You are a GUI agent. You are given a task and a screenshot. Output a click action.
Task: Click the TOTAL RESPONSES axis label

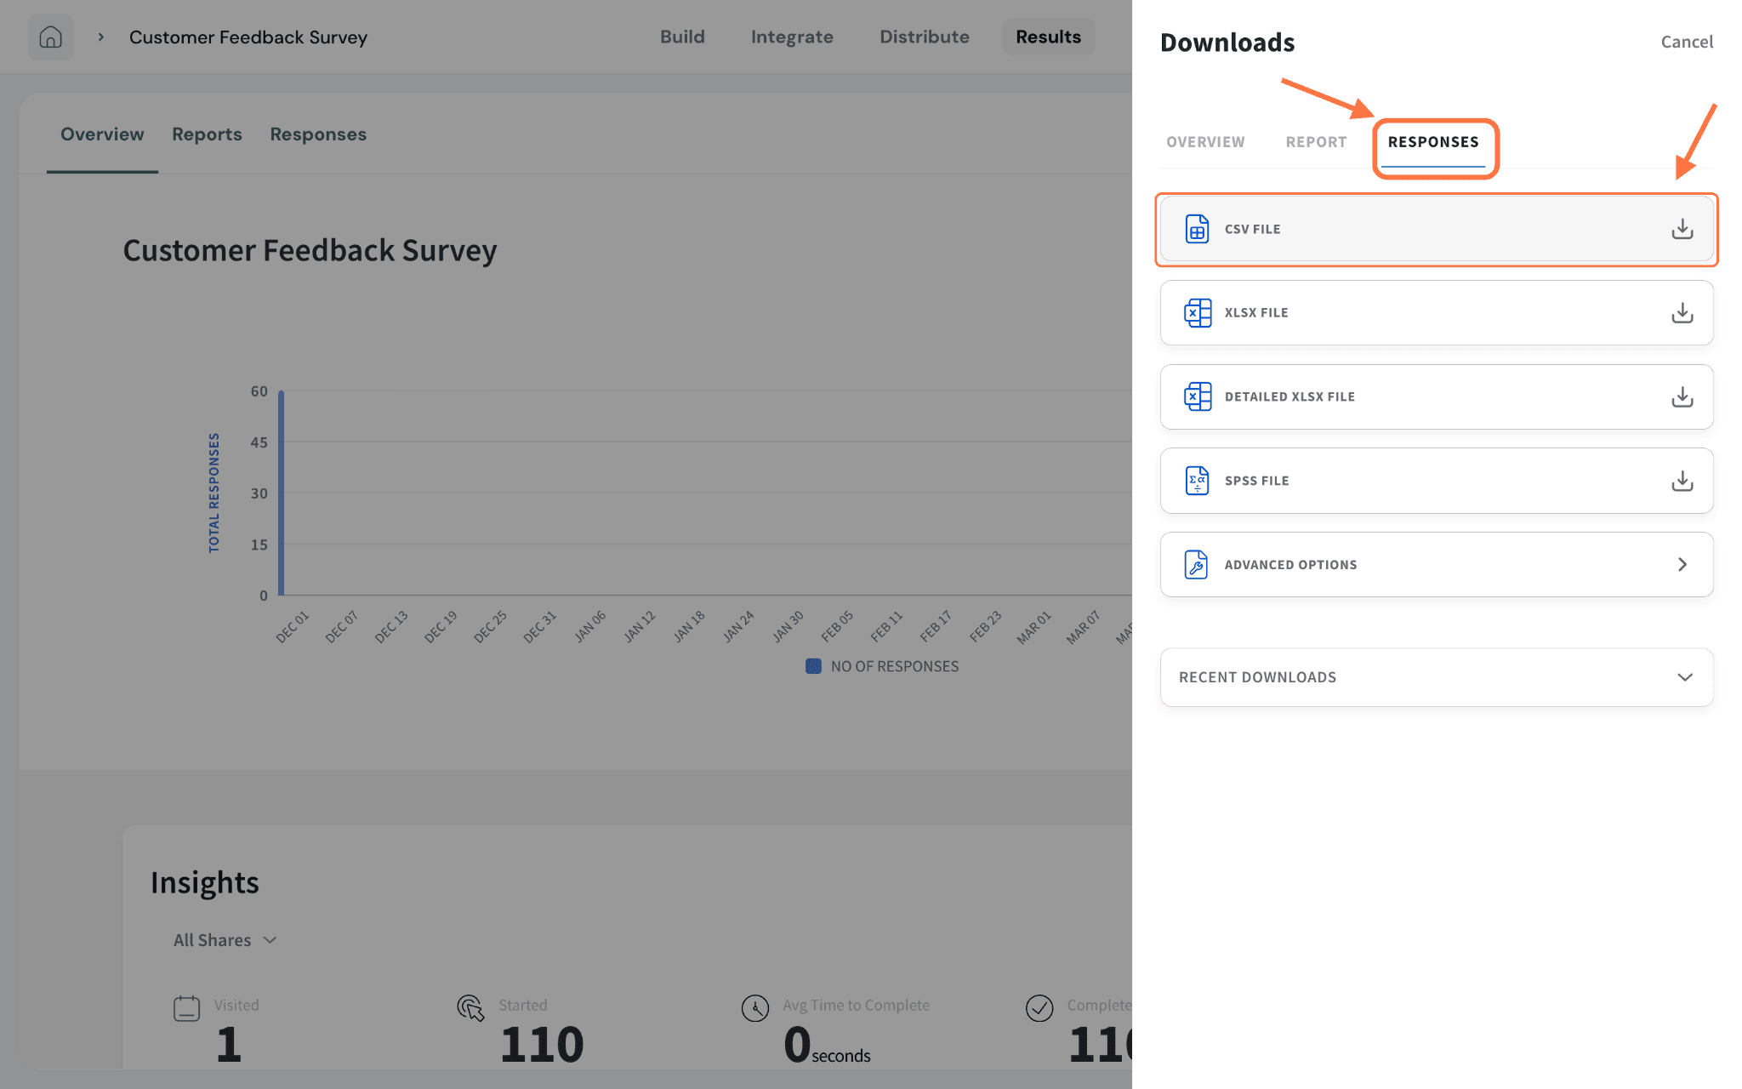point(214,493)
